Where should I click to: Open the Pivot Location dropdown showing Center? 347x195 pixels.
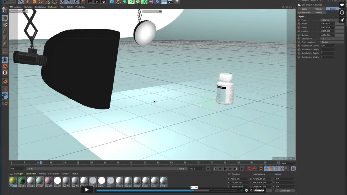click(x=332, y=42)
